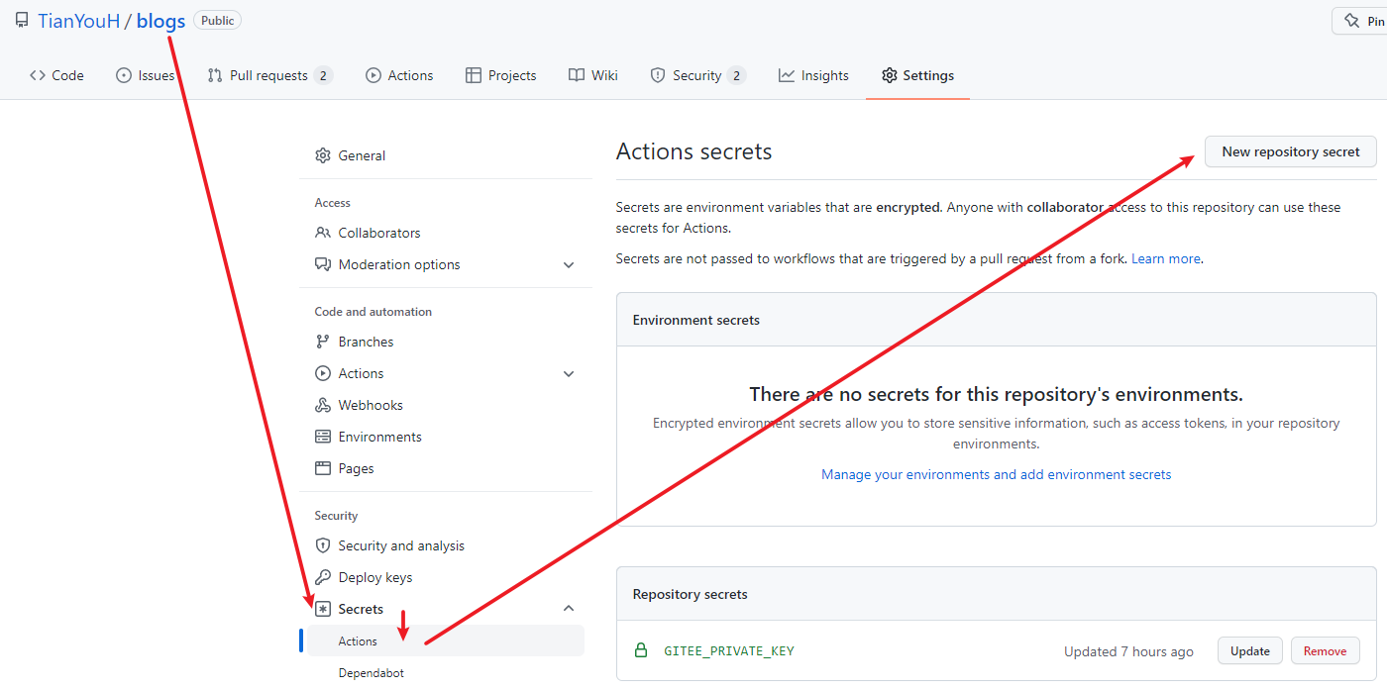Click the Settings gear icon in top tabs
This screenshot has width=1387, height=690.
coord(890,75)
